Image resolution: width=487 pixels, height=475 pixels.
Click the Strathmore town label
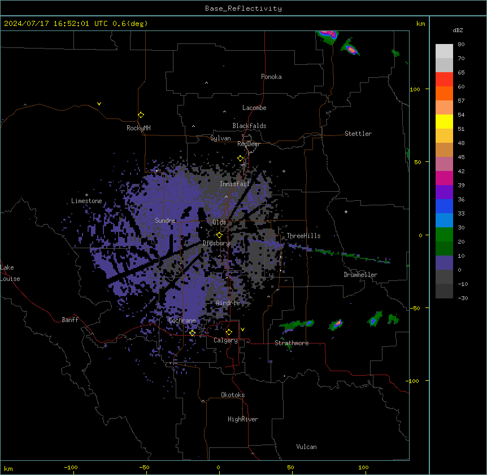tap(292, 343)
